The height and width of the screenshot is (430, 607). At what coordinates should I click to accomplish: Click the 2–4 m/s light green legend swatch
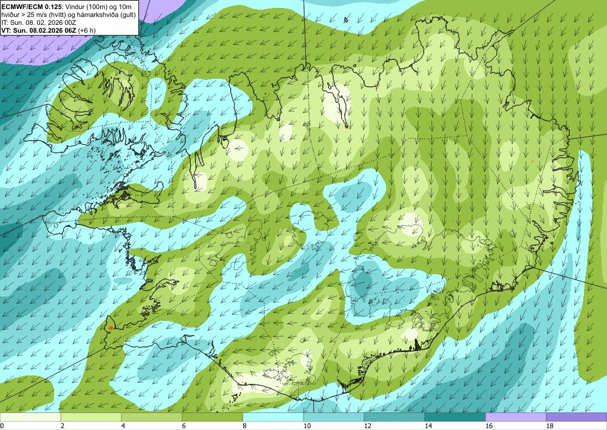91,417
